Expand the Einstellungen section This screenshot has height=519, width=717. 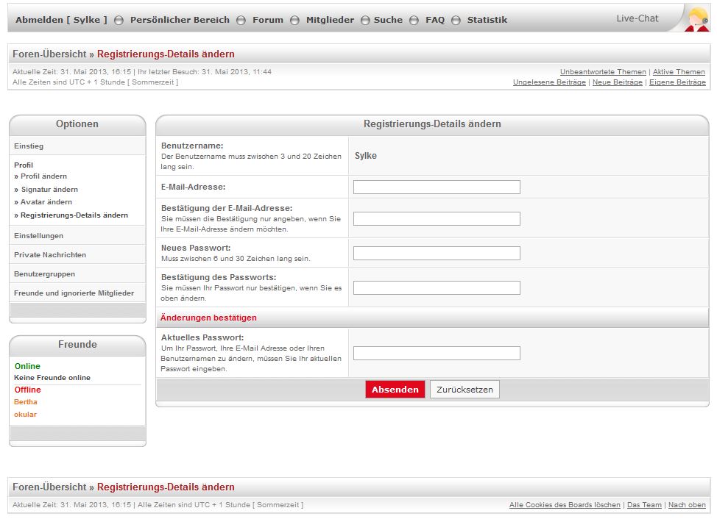[38, 236]
